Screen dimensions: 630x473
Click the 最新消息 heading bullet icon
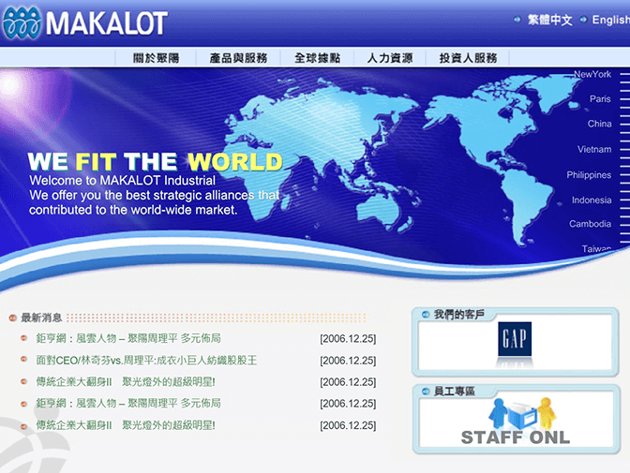pos(12,318)
